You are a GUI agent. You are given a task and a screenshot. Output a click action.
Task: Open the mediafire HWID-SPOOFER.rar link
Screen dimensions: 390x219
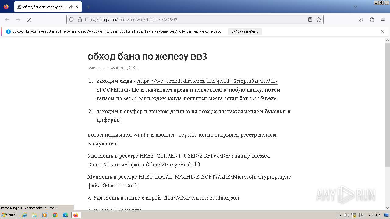pos(187,85)
